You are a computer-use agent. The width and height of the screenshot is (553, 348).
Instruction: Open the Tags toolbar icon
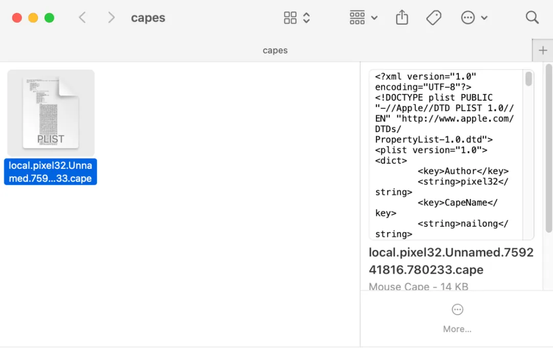click(x=434, y=17)
